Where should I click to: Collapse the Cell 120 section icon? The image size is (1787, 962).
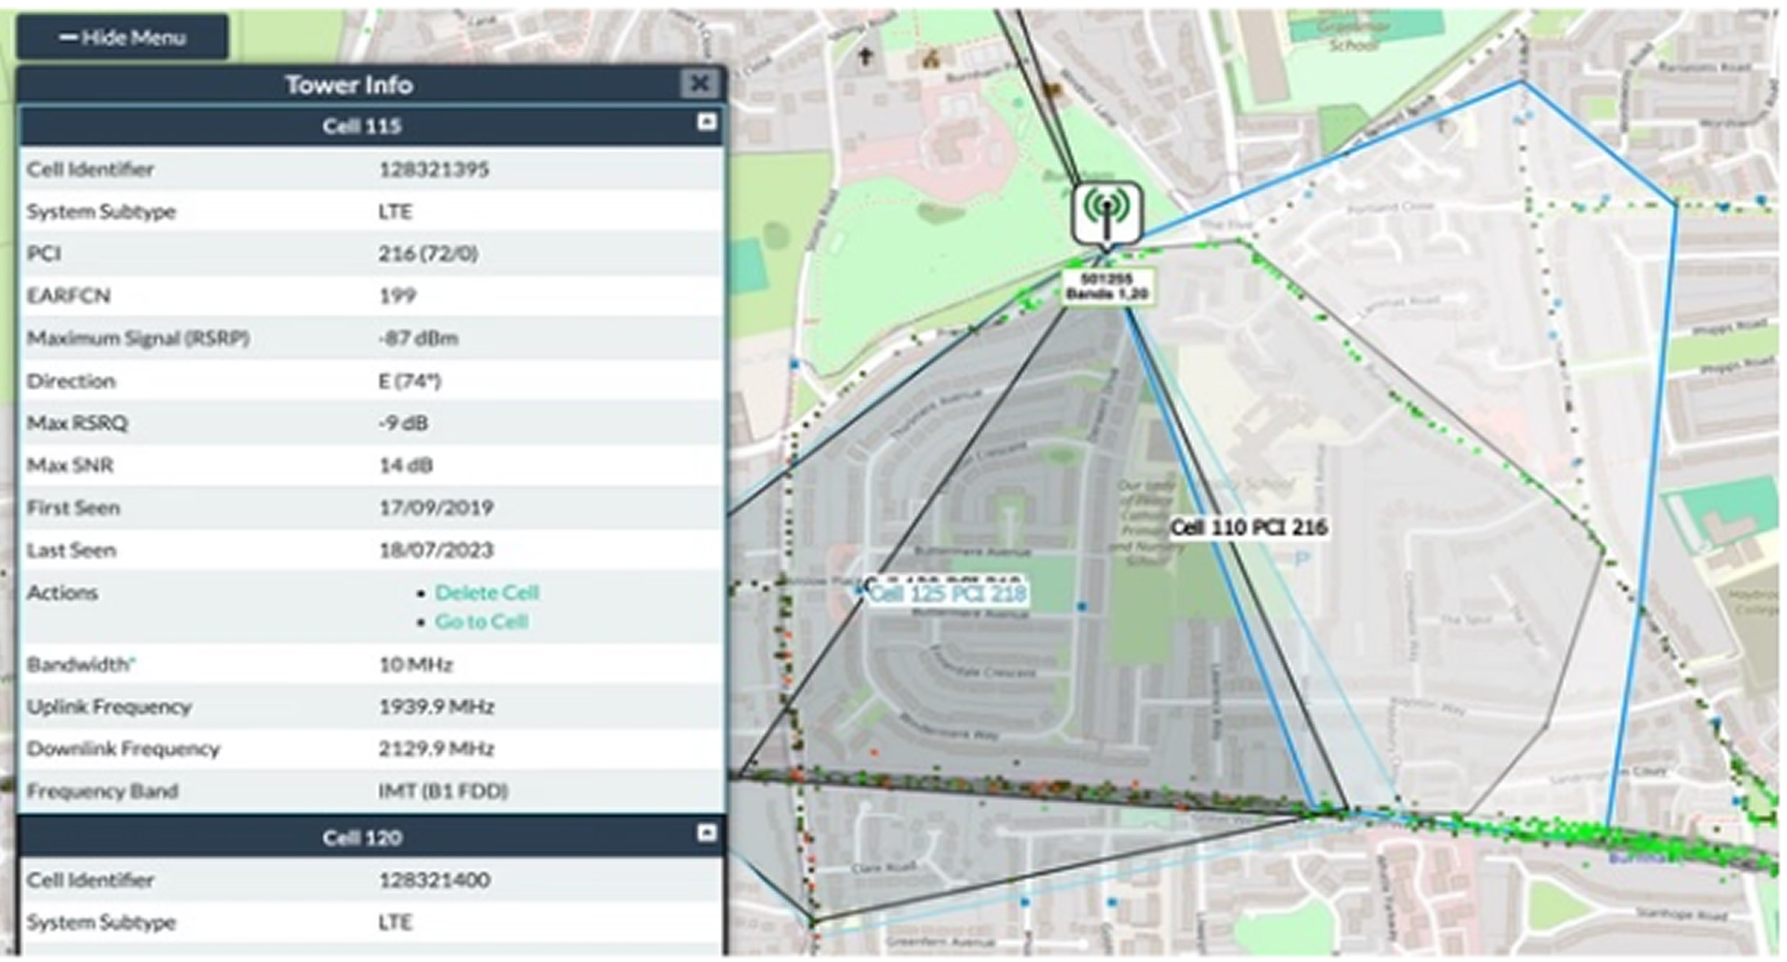coord(706,833)
